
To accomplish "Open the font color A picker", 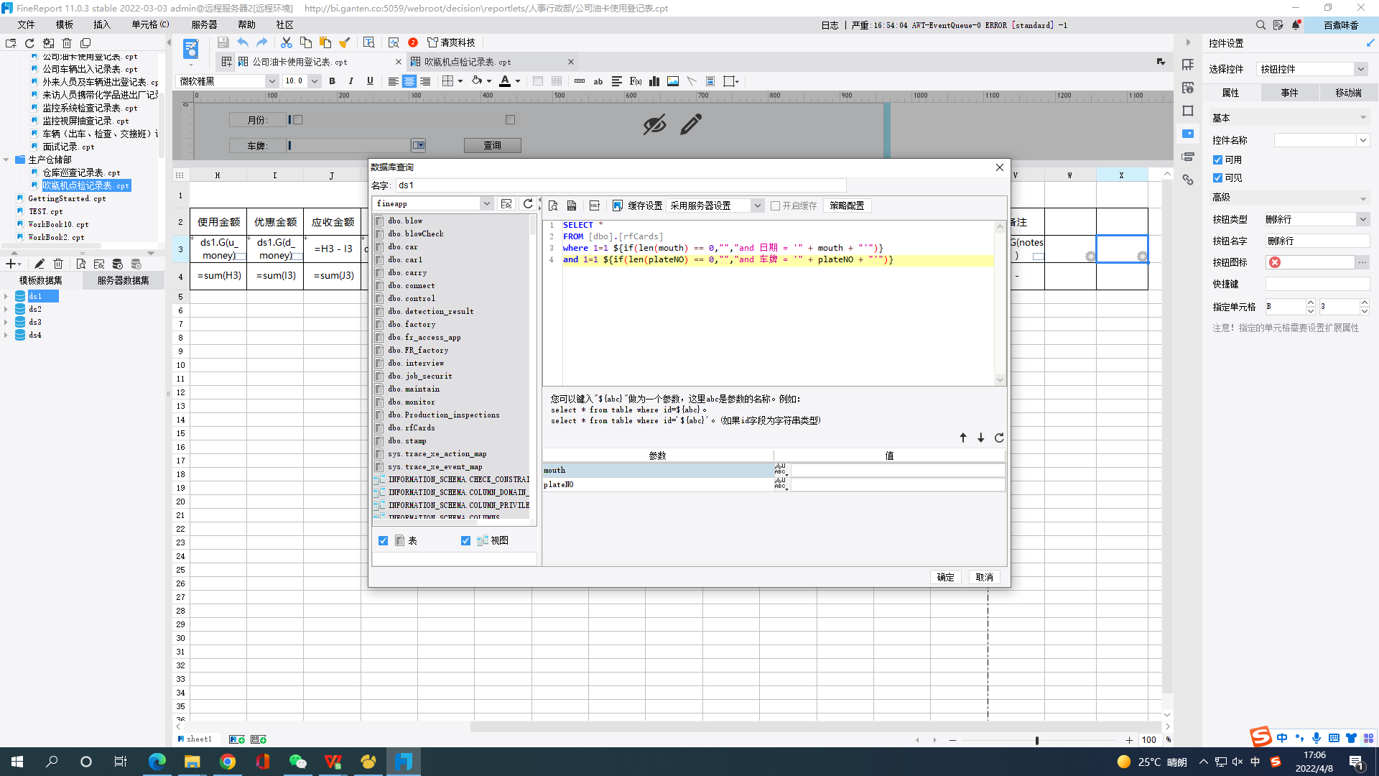I will pyautogui.click(x=505, y=81).
